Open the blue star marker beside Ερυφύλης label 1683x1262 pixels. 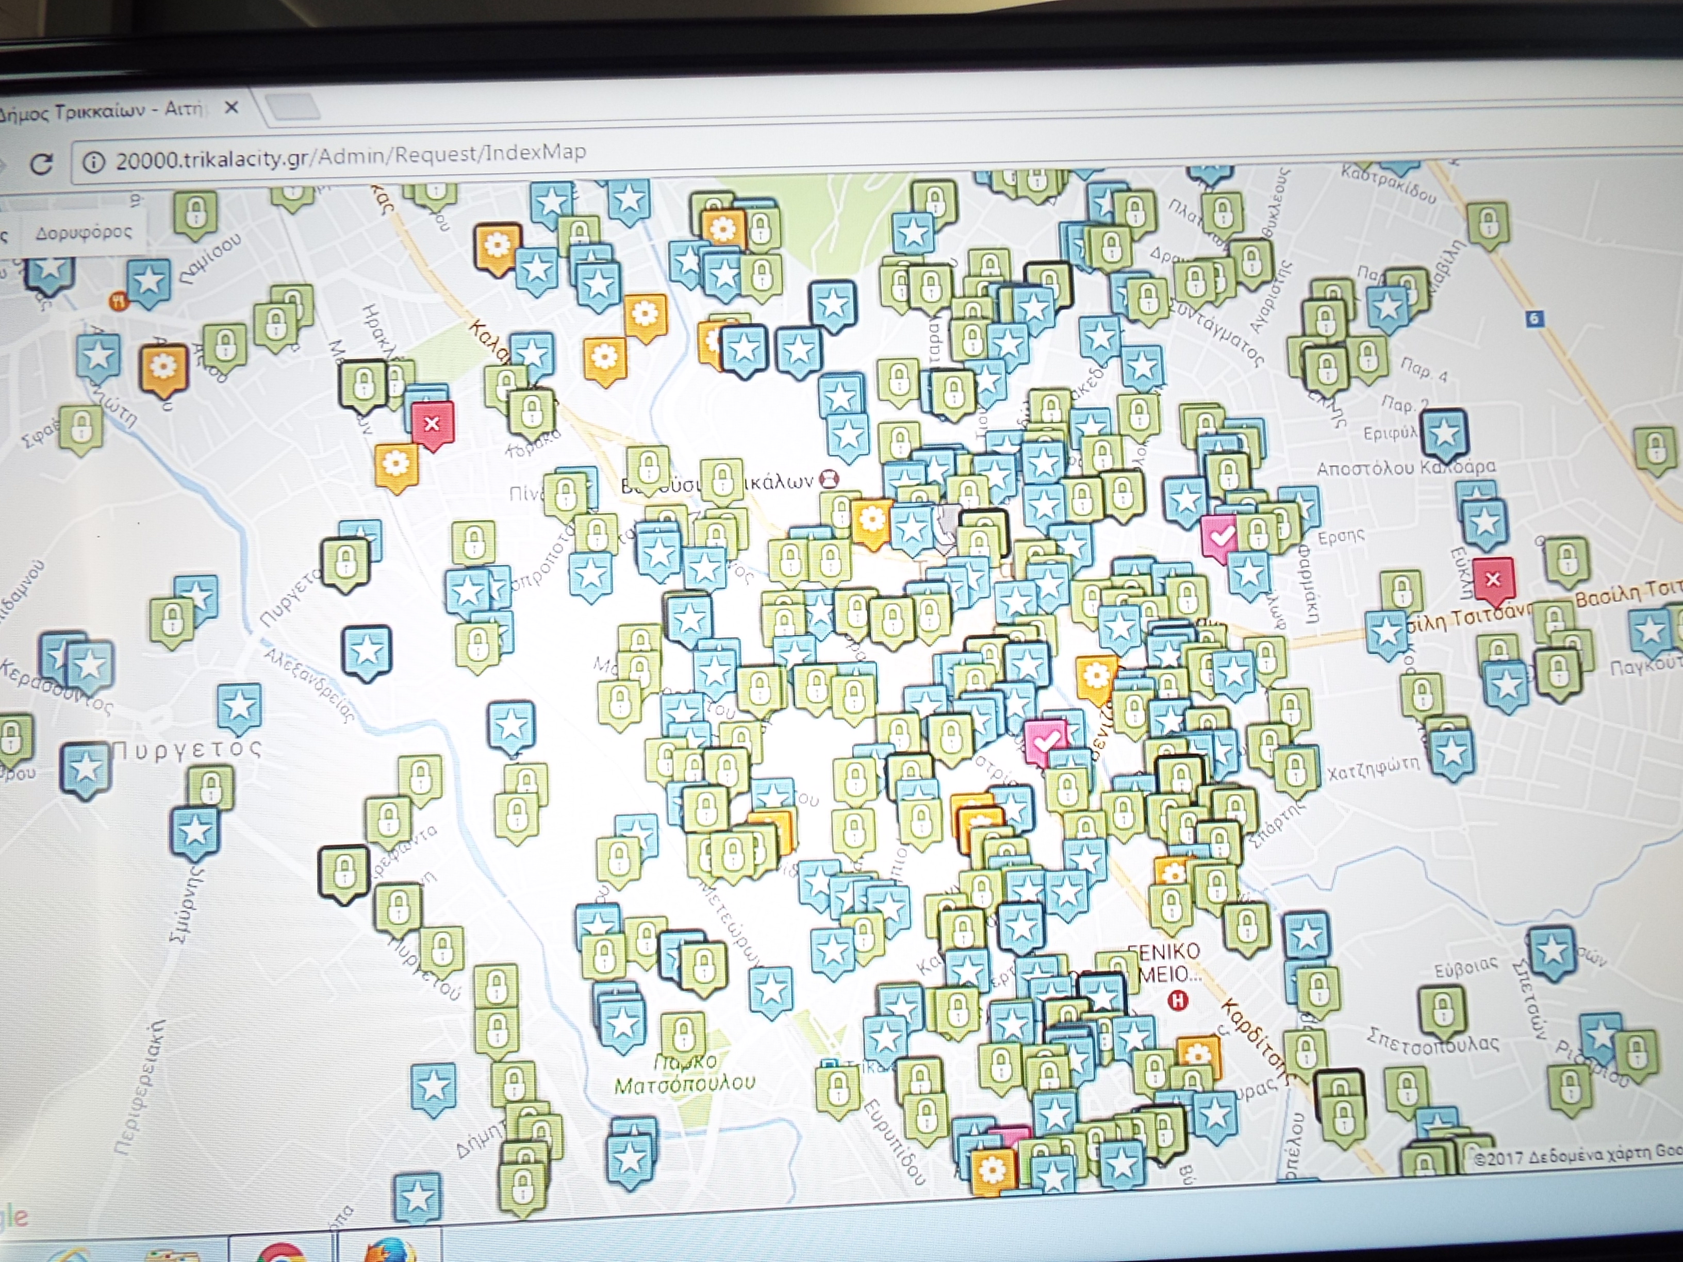[1443, 436]
